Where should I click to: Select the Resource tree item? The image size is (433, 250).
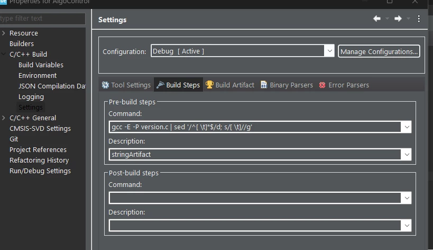[x=24, y=33]
